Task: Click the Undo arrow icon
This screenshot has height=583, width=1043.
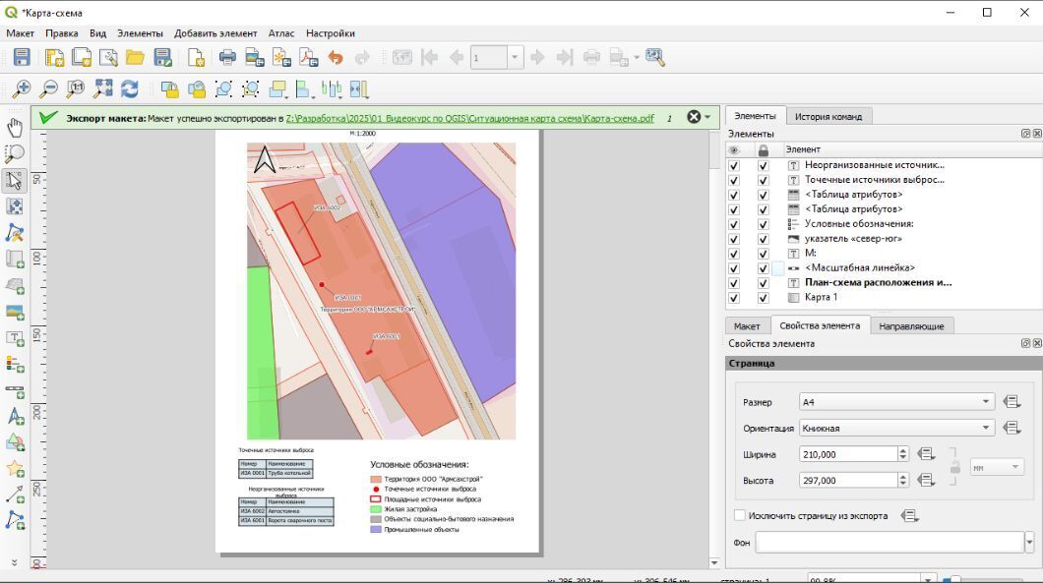Action: click(336, 58)
